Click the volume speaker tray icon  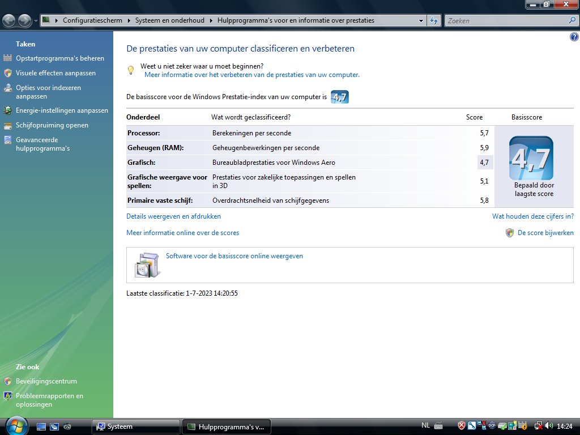pyautogui.click(x=549, y=426)
